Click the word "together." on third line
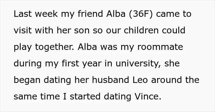The image size is (215, 112). [54, 47]
